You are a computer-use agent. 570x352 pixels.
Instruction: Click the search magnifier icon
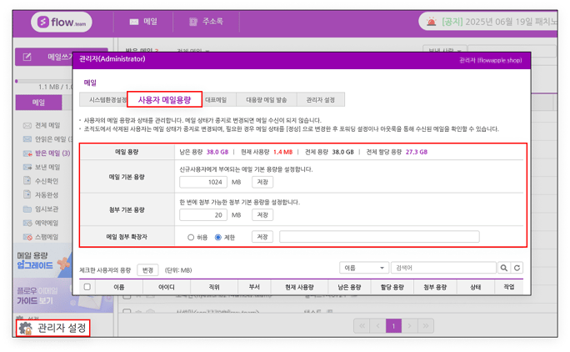(x=504, y=268)
